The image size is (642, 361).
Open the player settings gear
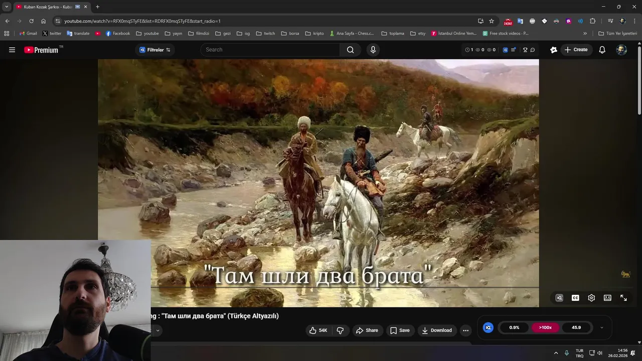(591, 298)
